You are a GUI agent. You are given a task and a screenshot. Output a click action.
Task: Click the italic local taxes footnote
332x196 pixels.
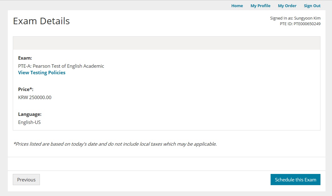[115, 144]
